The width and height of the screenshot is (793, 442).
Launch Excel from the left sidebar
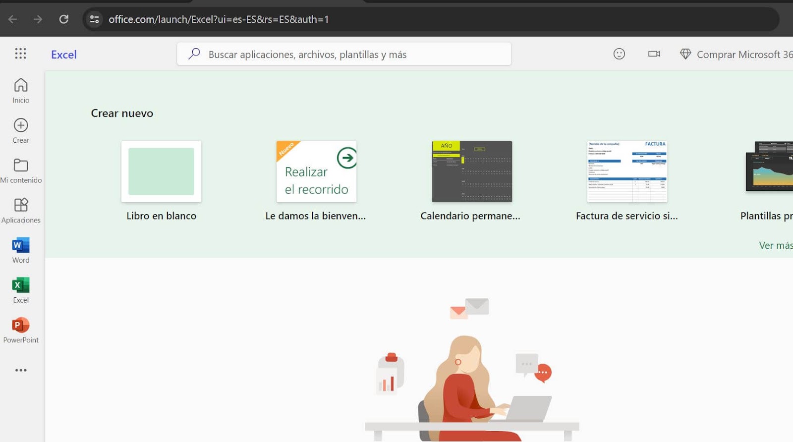coord(21,290)
